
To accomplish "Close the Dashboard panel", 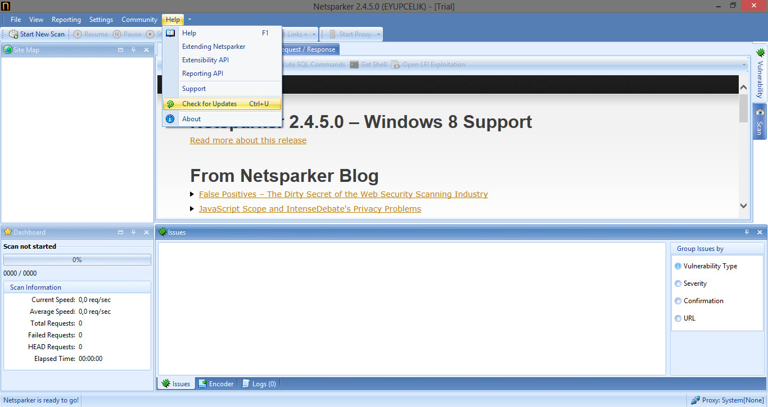I will point(147,232).
